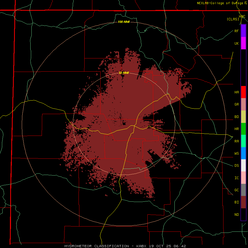248x248 pixels.
Task: Click the HA red legend swatch
Action: point(243,92)
